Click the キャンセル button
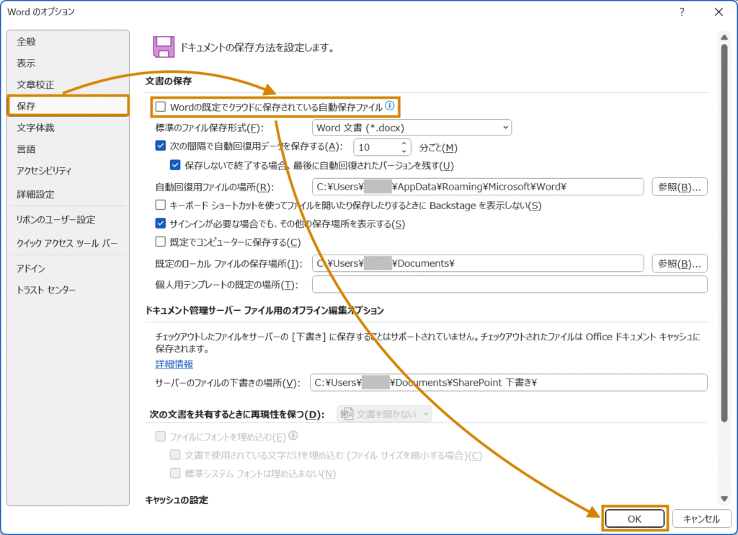The height and width of the screenshot is (535, 738). (701, 518)
